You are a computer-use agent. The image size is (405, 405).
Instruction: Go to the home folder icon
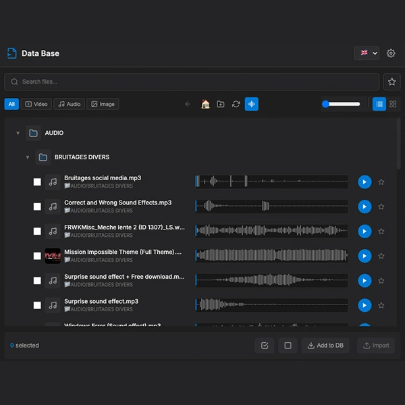[x=205, y=104]
